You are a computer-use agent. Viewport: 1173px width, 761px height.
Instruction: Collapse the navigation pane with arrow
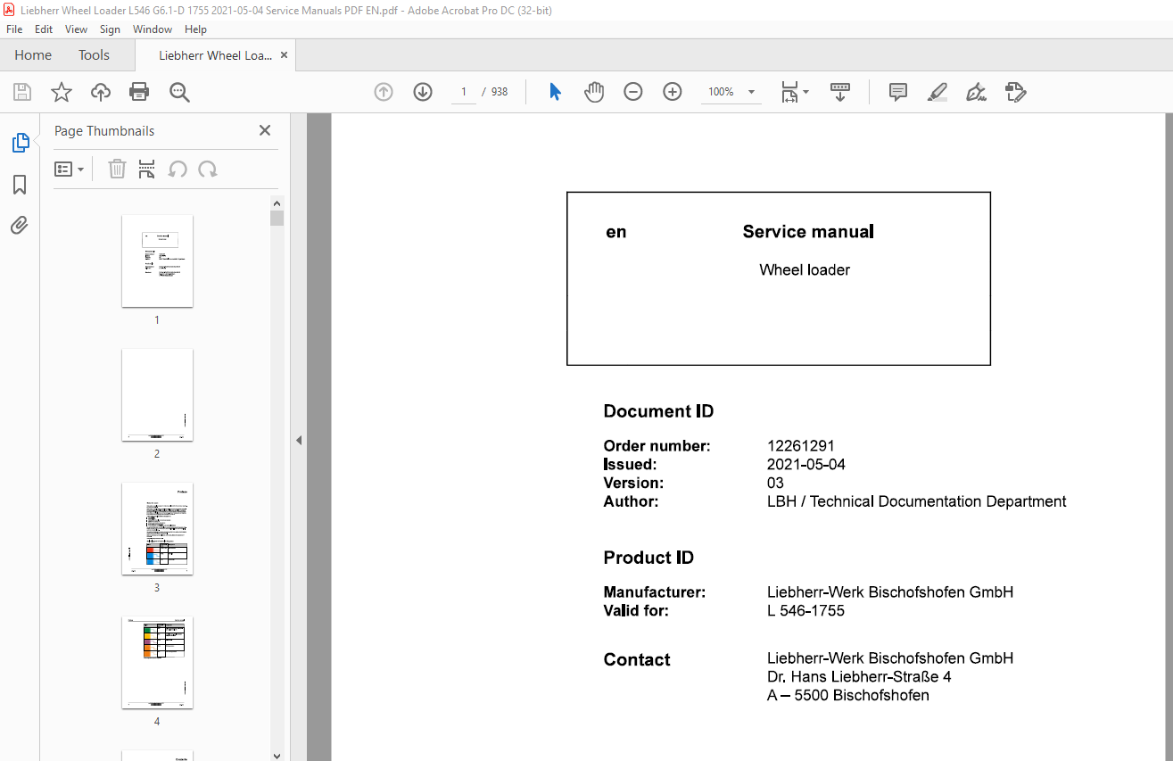point(299,440)
